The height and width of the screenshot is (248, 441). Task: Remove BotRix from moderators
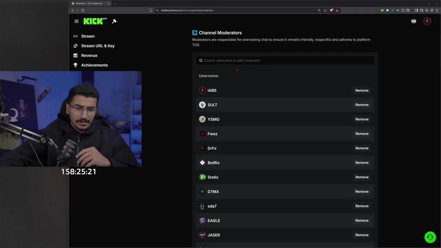pos(362,163)
